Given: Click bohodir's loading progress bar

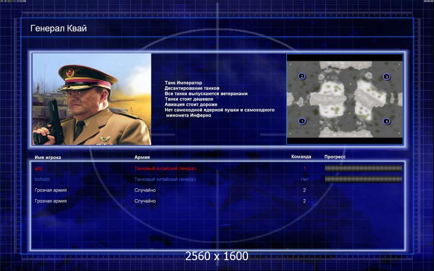Looking at the screenshot, I should (x=363, y=179).
